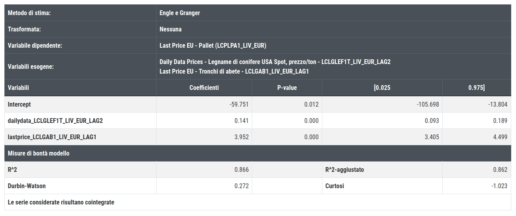This screenshot has width=516, height=216.
Task: Click the Durbin-Watson value 0.272
Action: point(241,186)
